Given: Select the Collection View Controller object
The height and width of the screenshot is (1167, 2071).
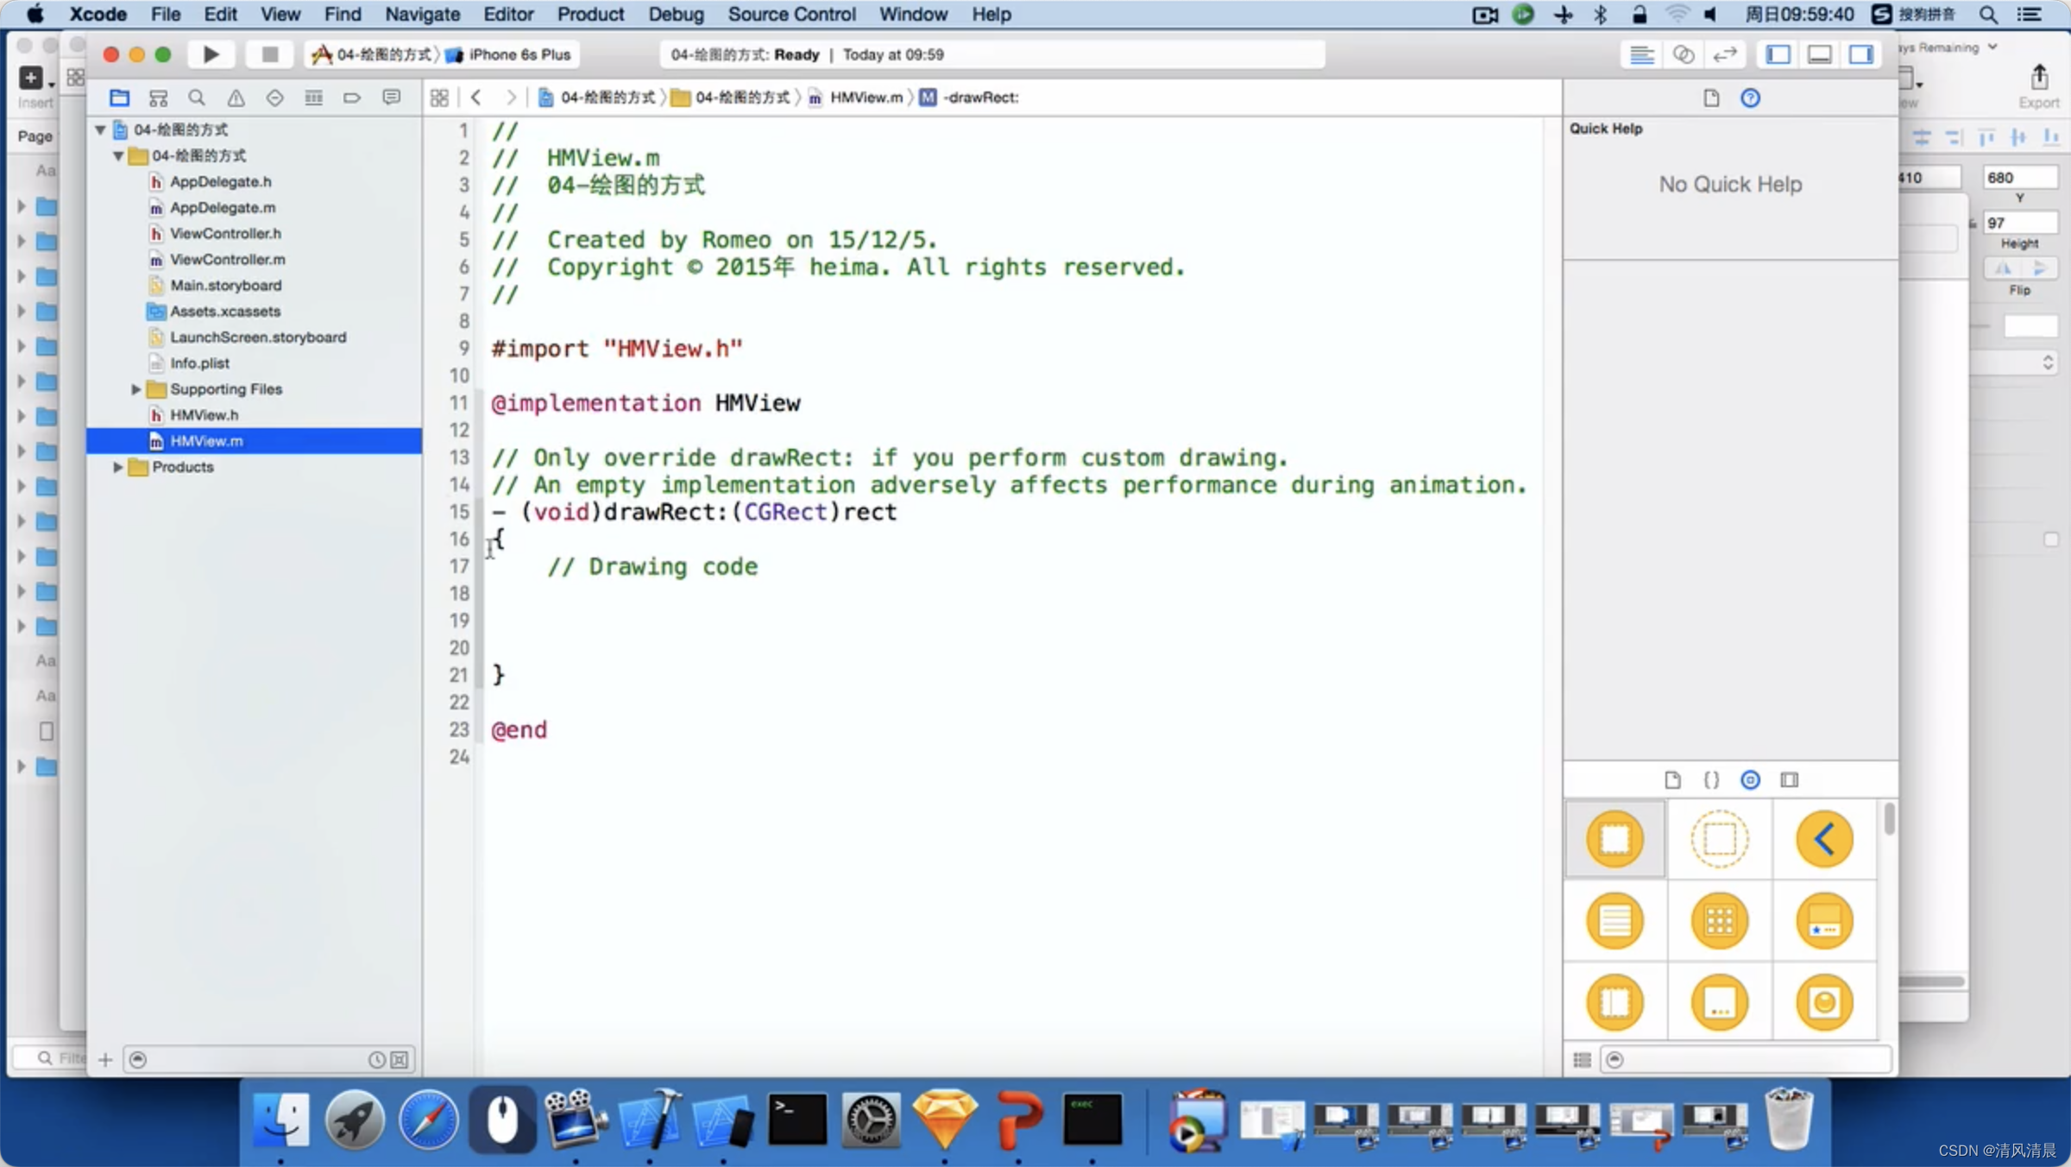Looking at the screenshot, I should 1720,921.
